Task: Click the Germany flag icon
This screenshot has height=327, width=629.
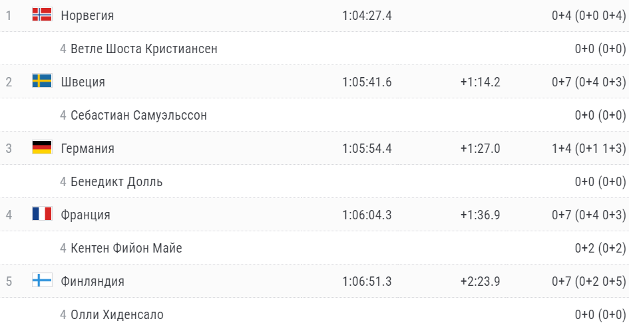Action: click(42, 148)
